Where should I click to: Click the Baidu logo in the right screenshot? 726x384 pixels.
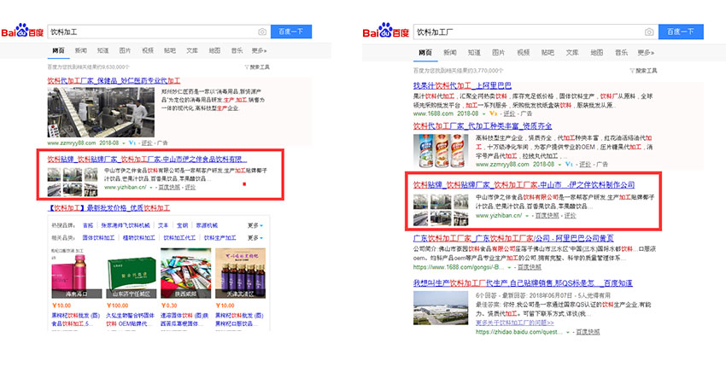point(386,31)
